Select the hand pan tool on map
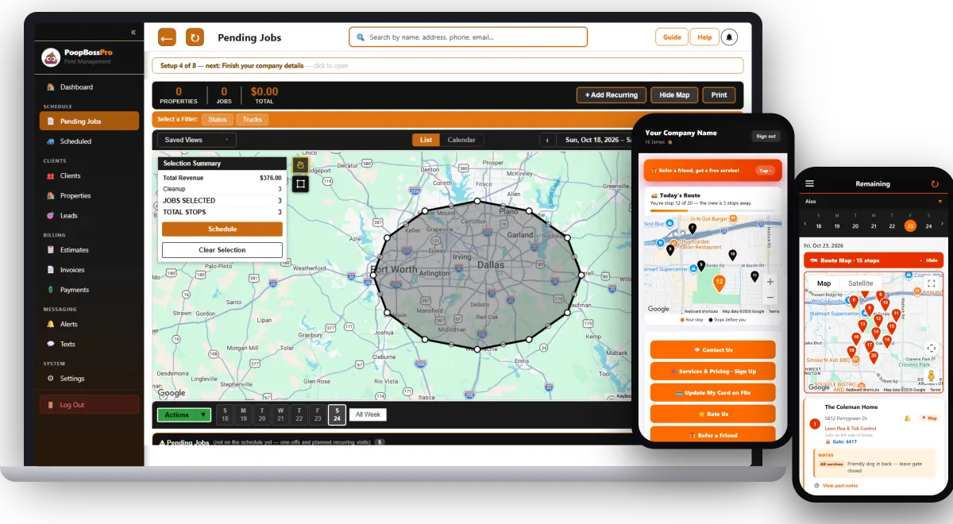The width and height of the screenshot is (953, 524). tap(300, 165)
